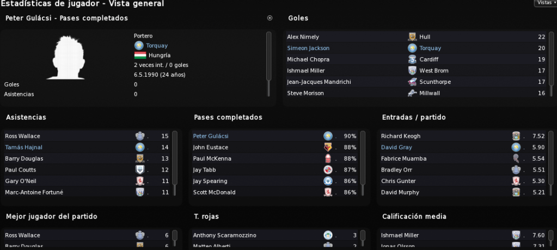This screenshot has height=250, width=557.
Task: Open the Torquay club link in Gulácsi's profile
Action: (x=157, y=45)
